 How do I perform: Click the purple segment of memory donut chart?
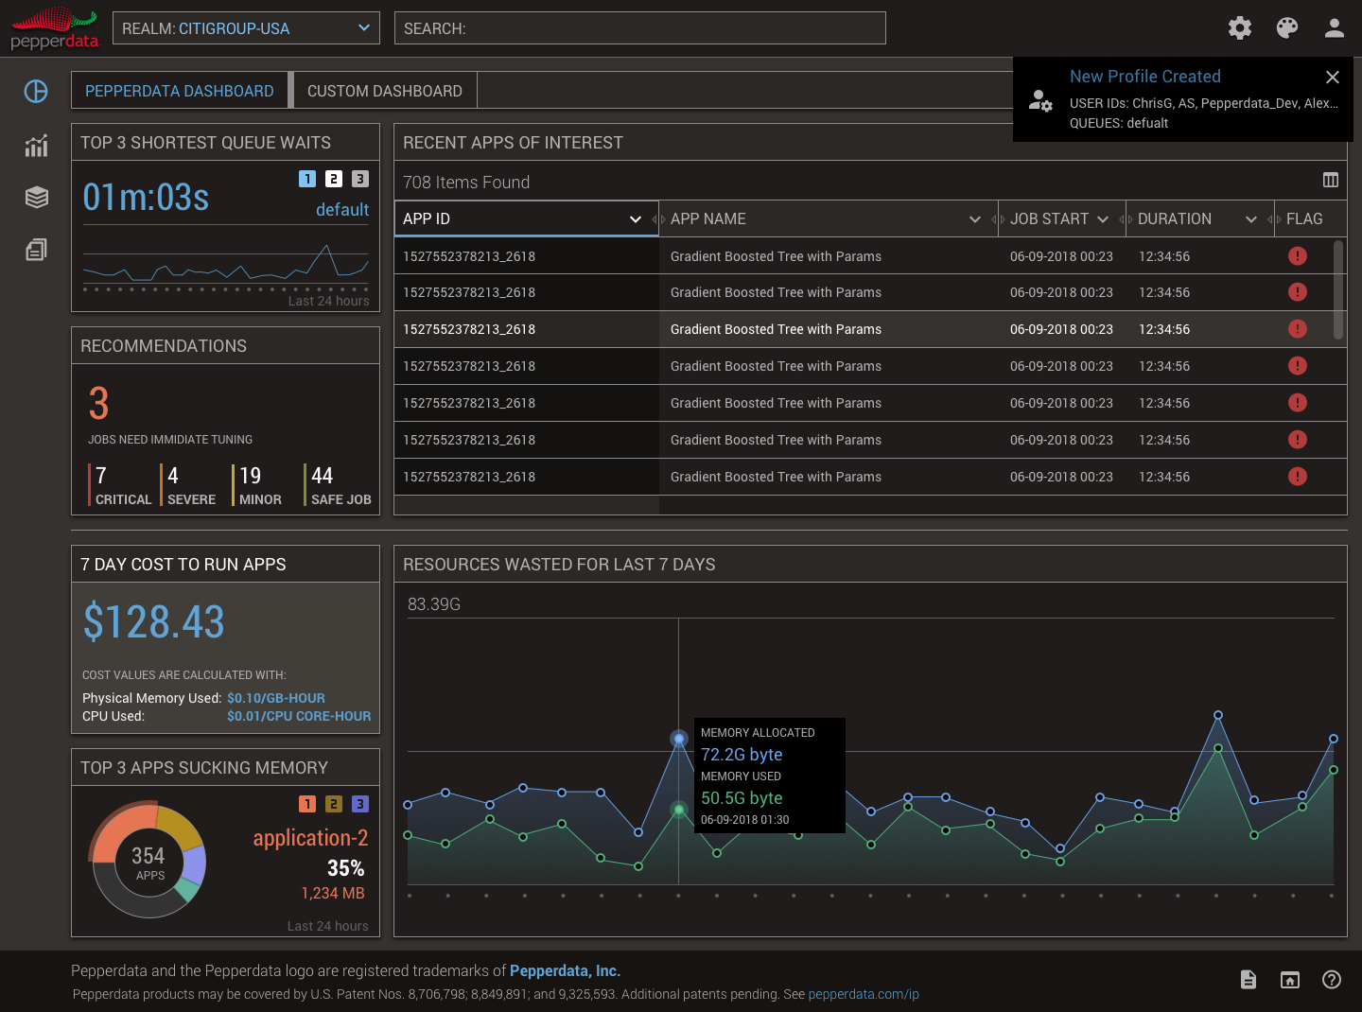[x=194, y=864]
